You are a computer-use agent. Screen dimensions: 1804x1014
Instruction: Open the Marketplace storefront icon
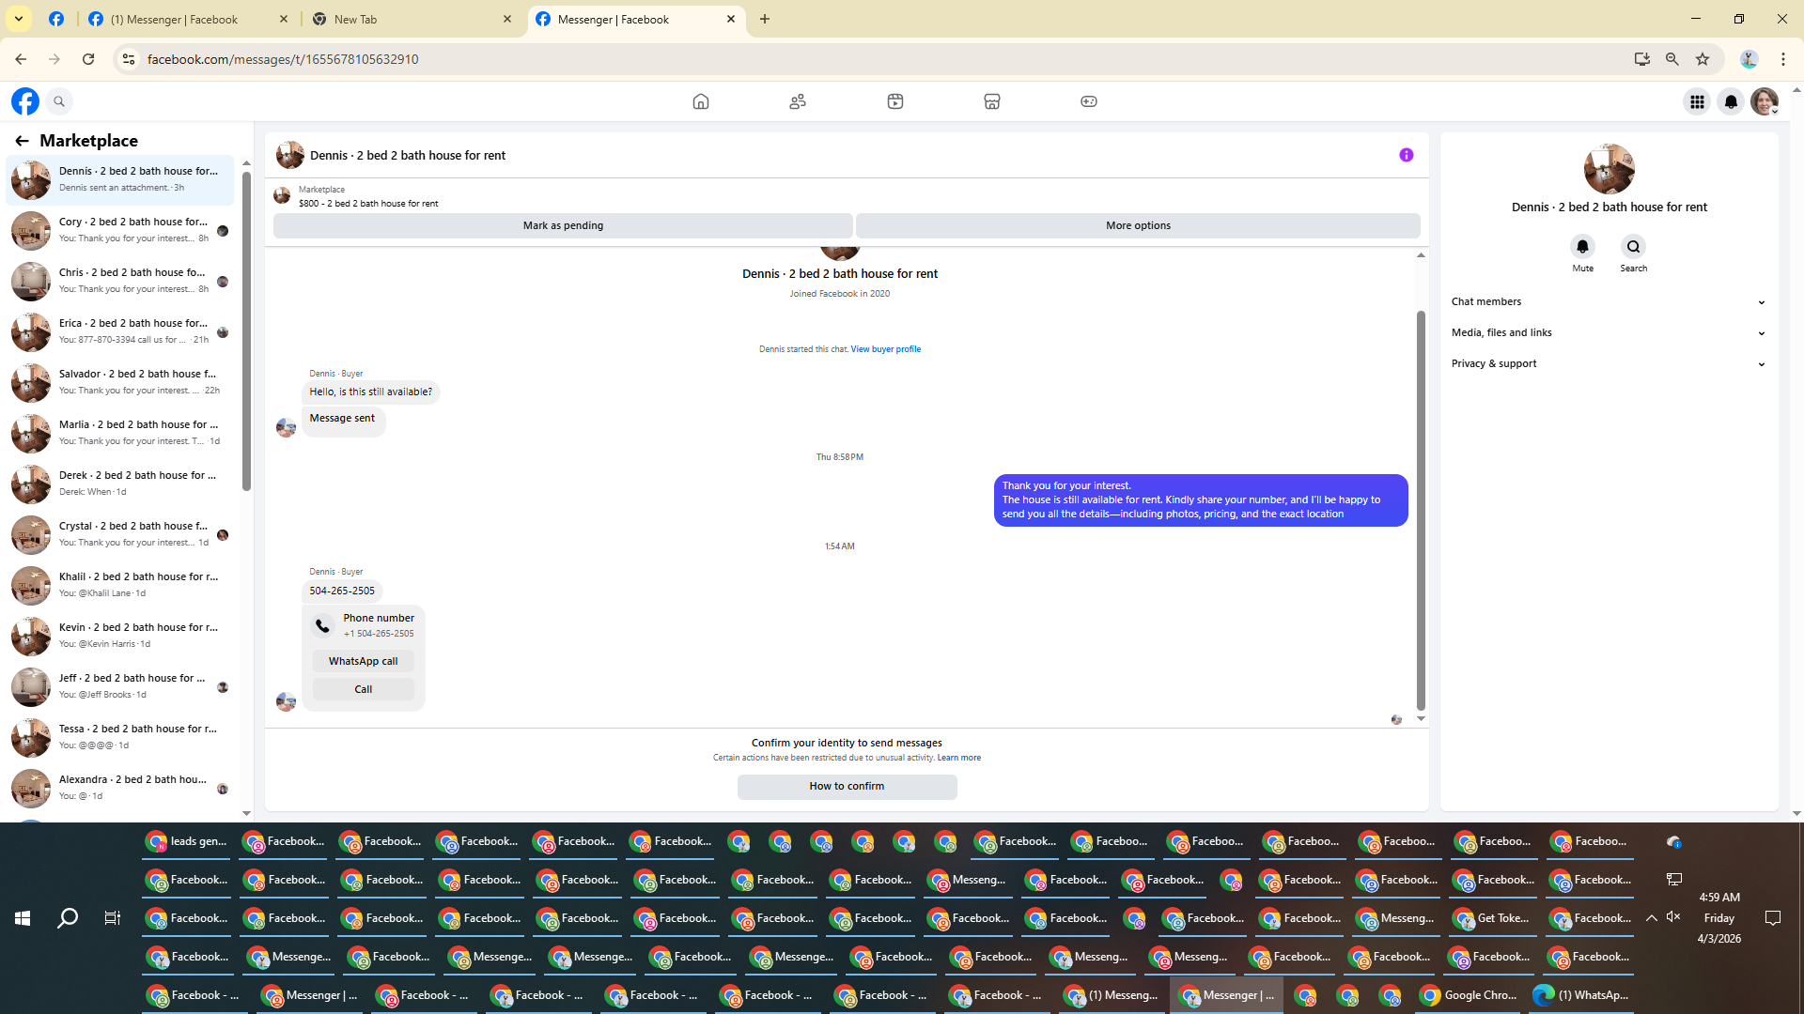click(x=991, y=101)
